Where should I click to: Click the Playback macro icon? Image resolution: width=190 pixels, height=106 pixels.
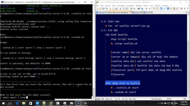(x=188, y=9)
